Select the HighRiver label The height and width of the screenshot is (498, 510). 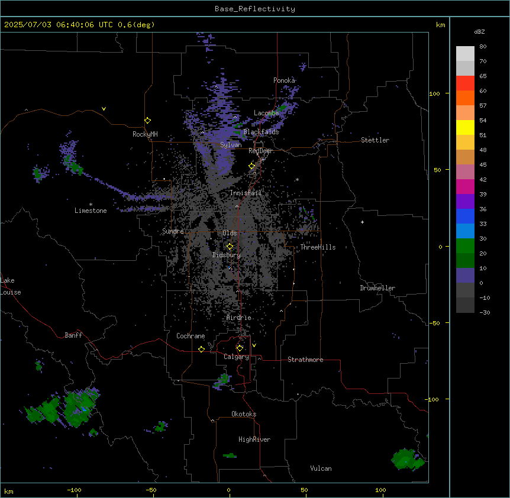(x=254, y=439)
